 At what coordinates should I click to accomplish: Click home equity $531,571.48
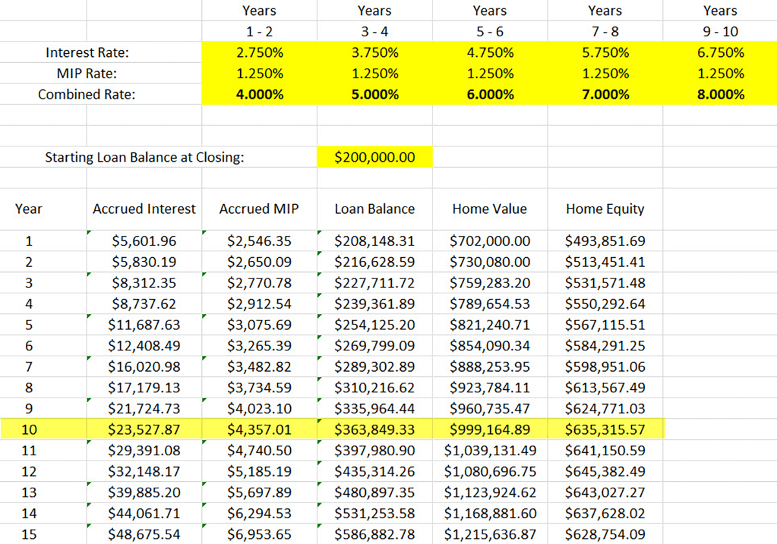[605, 283]
